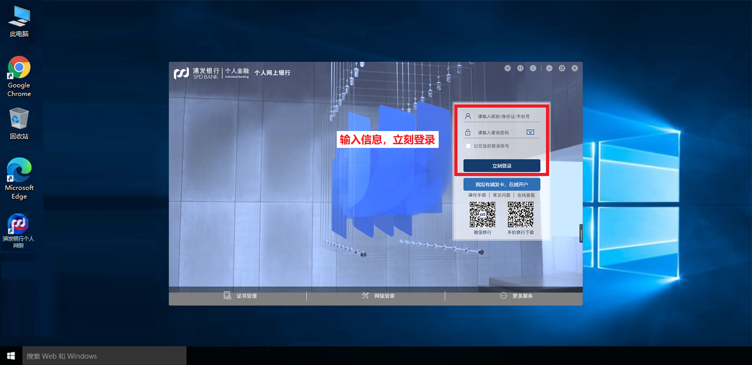This screenshot has height=365, width=752.
Task: Close the SPD Bank online banking window
Action: click(x=575, y=68)
